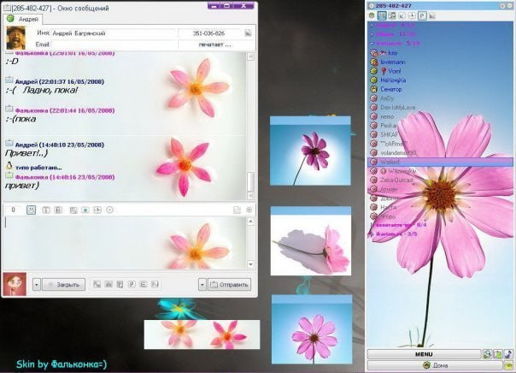Open the MENU in the contact list
This screenshot has height=373, width=516.
[424, 353]
